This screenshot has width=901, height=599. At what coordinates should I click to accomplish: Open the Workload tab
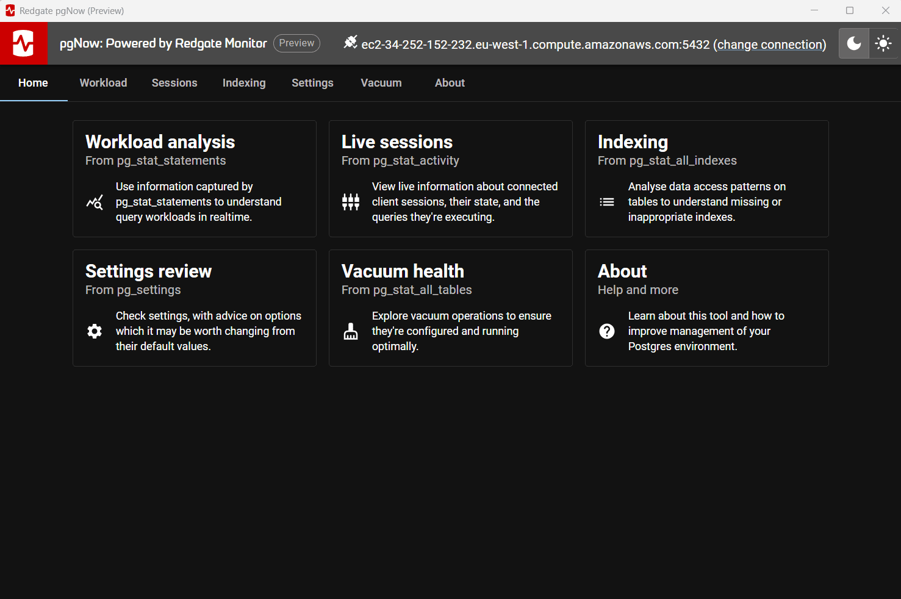click(103, 83)
